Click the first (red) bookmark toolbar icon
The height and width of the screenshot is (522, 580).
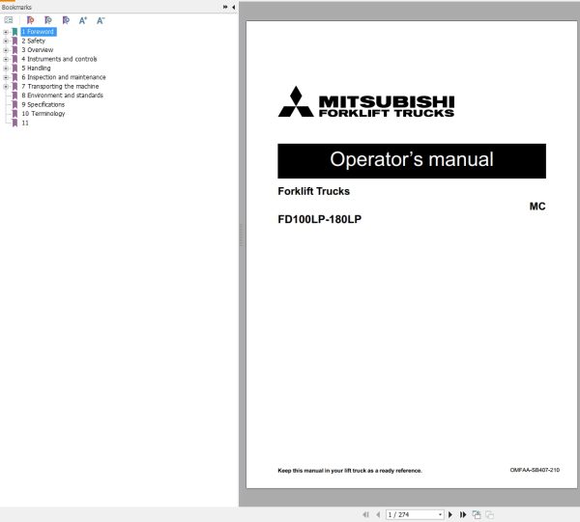(x=30, y=20)
